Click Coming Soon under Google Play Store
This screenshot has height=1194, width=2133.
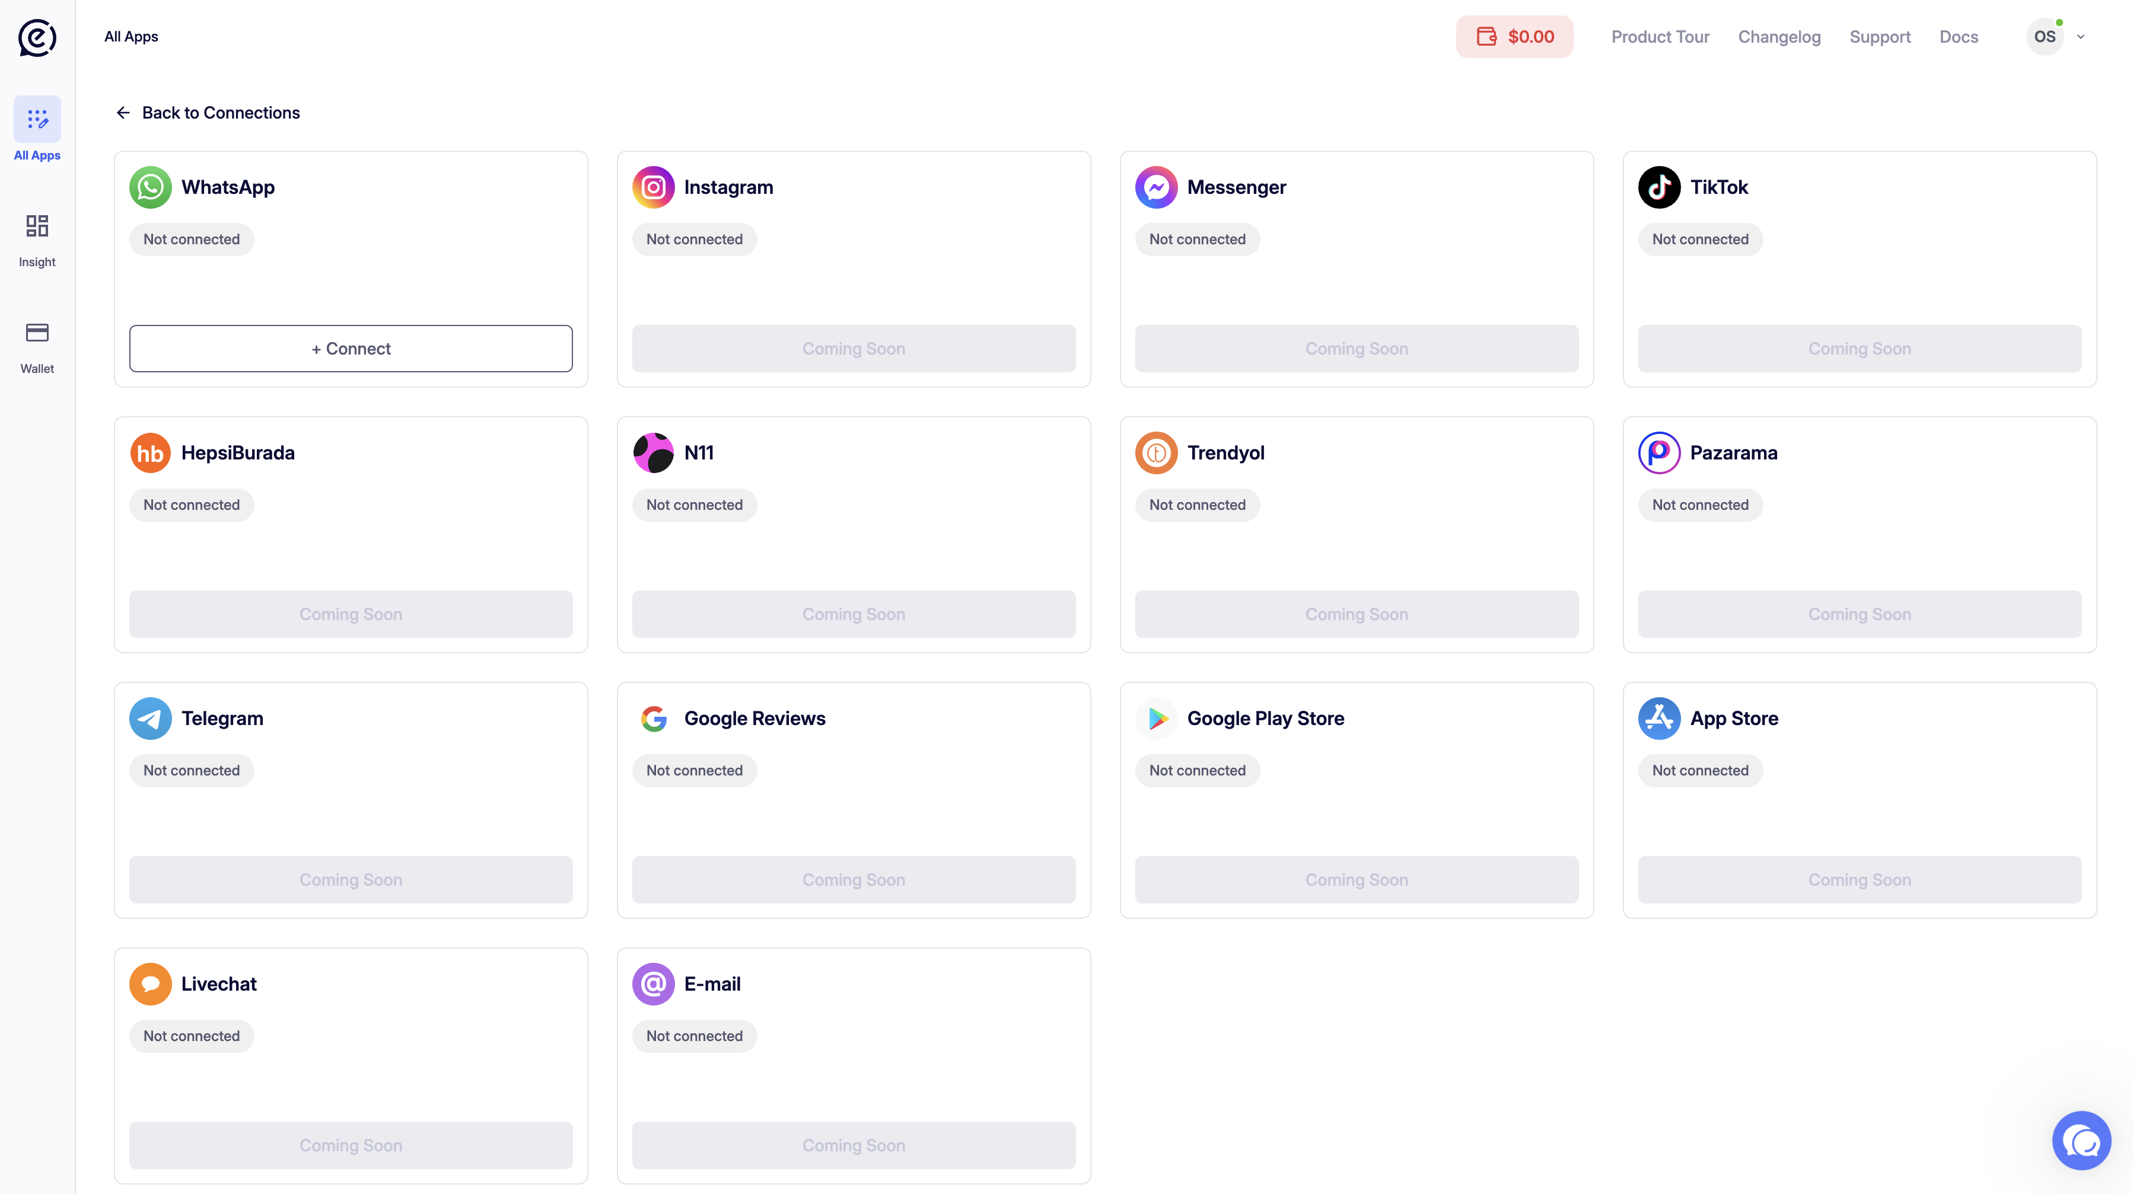1357,880
